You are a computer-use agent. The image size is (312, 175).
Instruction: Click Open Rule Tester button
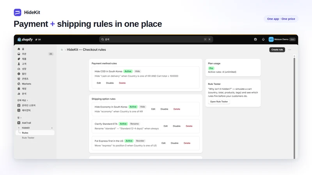pos(219,101)
